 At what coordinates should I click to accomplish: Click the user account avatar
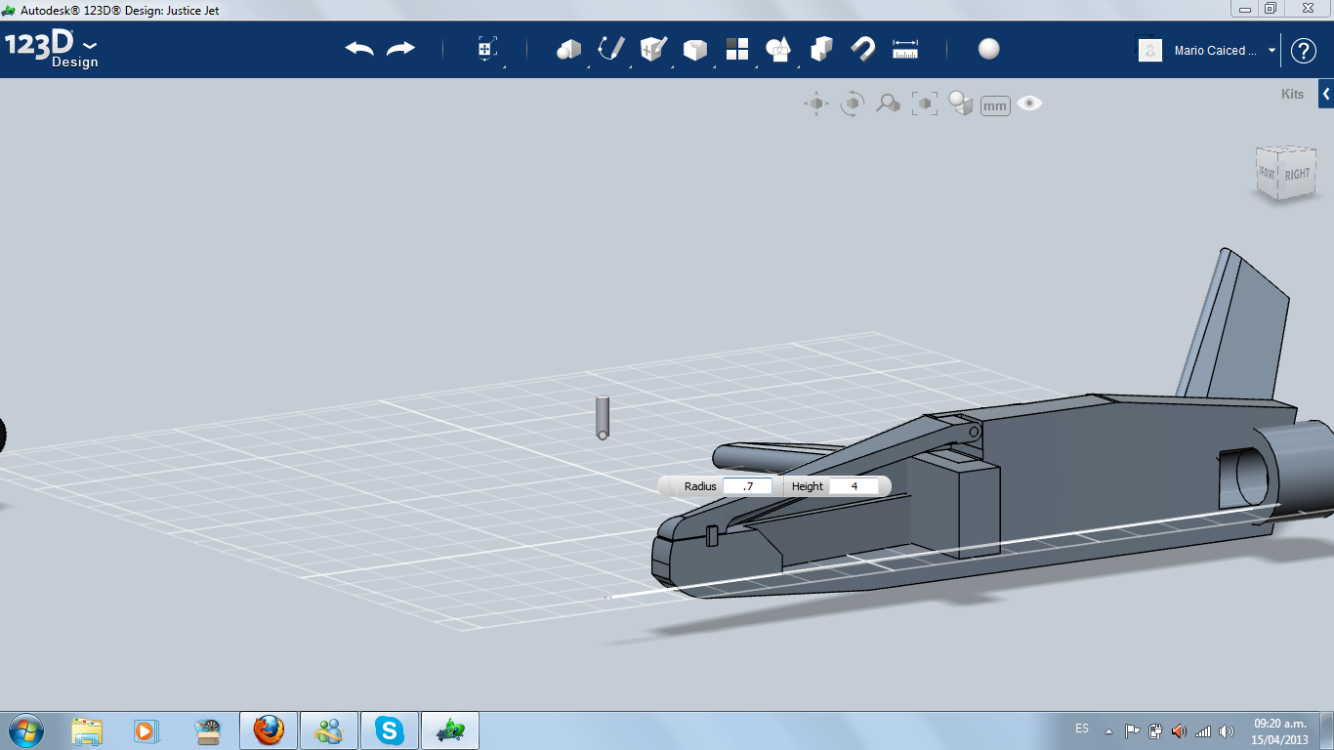pos(1150,50)
